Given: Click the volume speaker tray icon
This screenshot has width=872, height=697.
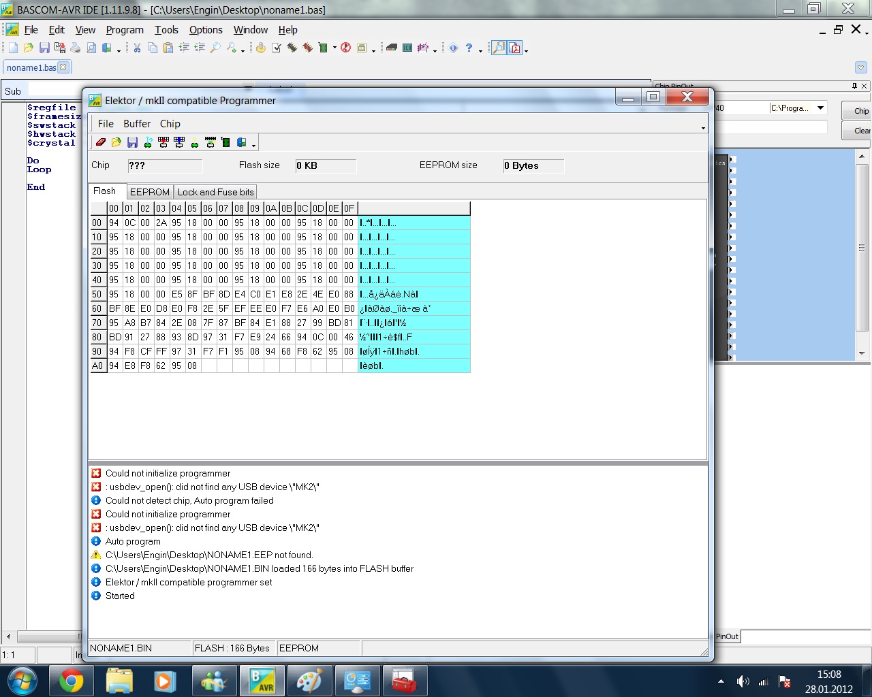Looking at the screenshot, I should click(743, 681).
